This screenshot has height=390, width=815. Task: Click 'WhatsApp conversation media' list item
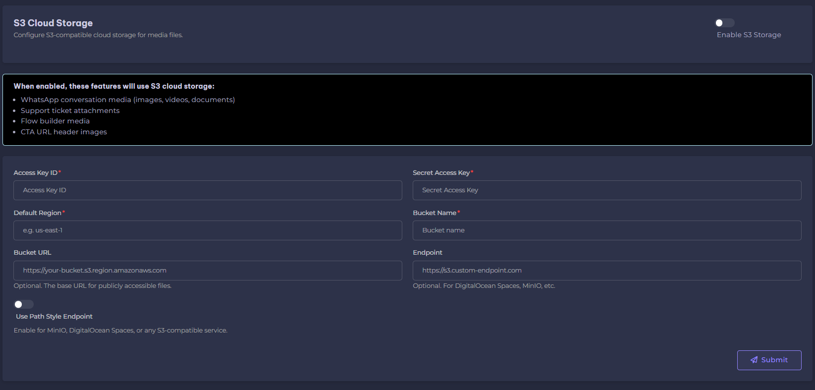click(x=128, y=100)
